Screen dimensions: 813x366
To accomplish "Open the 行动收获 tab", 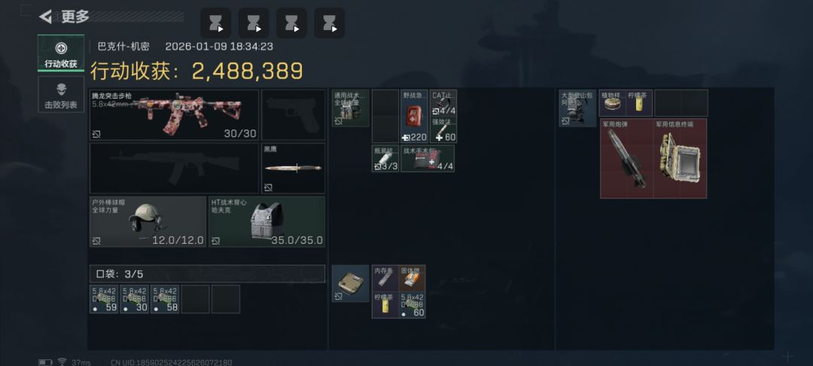I will coord(61,53).
